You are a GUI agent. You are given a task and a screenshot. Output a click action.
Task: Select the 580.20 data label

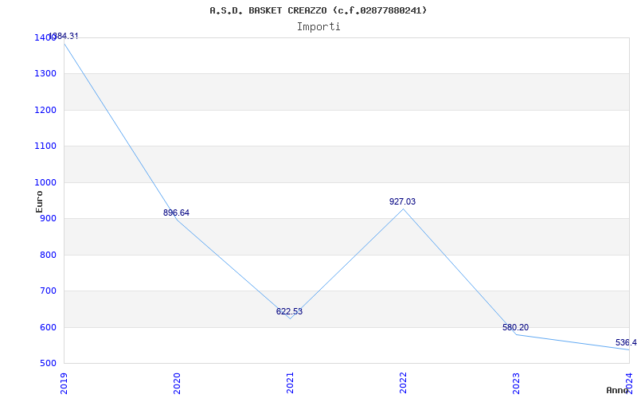tap(515, 327)
